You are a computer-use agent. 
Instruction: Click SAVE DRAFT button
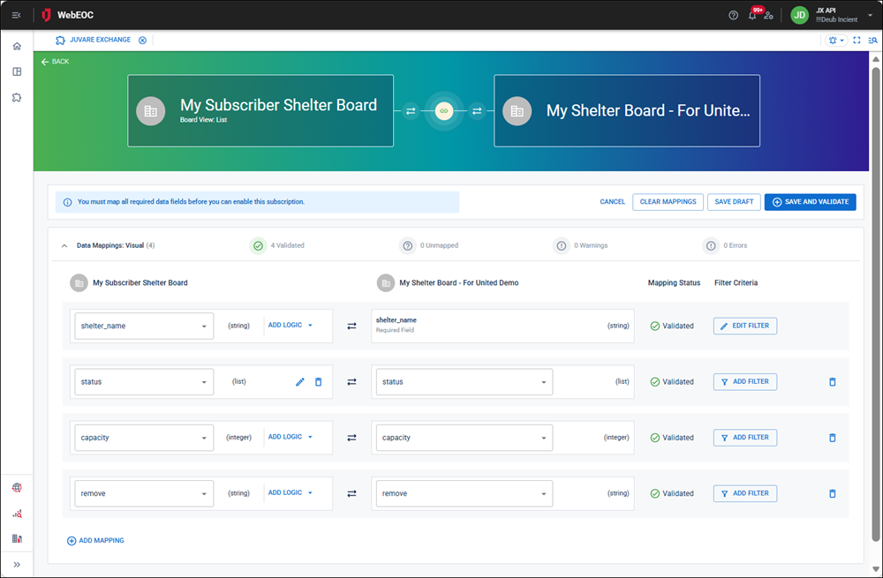734,202
